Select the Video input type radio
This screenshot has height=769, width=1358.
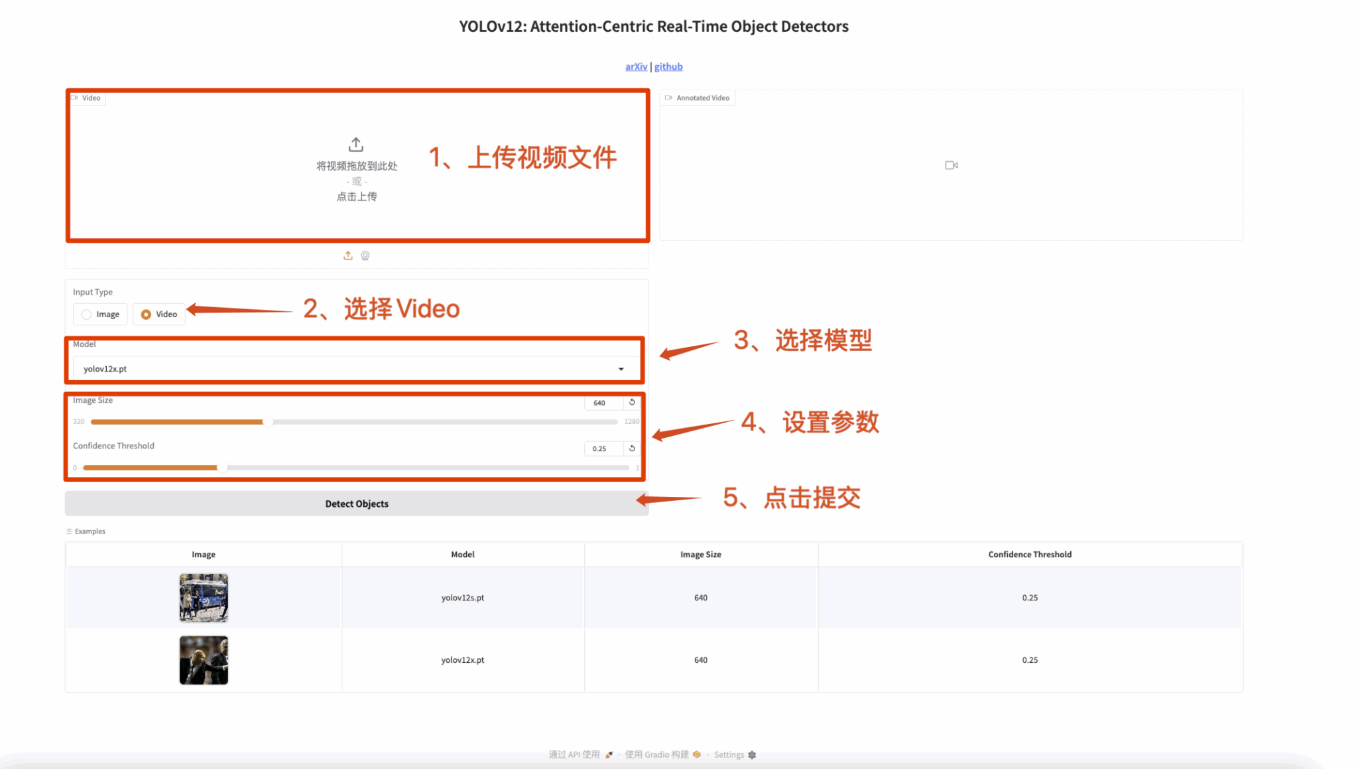[146, 315]
